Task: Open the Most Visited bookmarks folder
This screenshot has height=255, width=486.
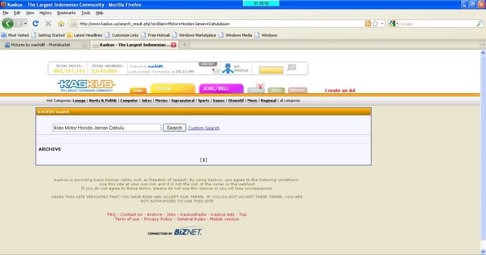Action: [15, 35]
